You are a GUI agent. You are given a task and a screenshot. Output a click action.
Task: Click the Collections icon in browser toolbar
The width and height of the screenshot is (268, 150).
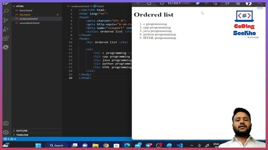pyautogui.click(x=238, y=3)
